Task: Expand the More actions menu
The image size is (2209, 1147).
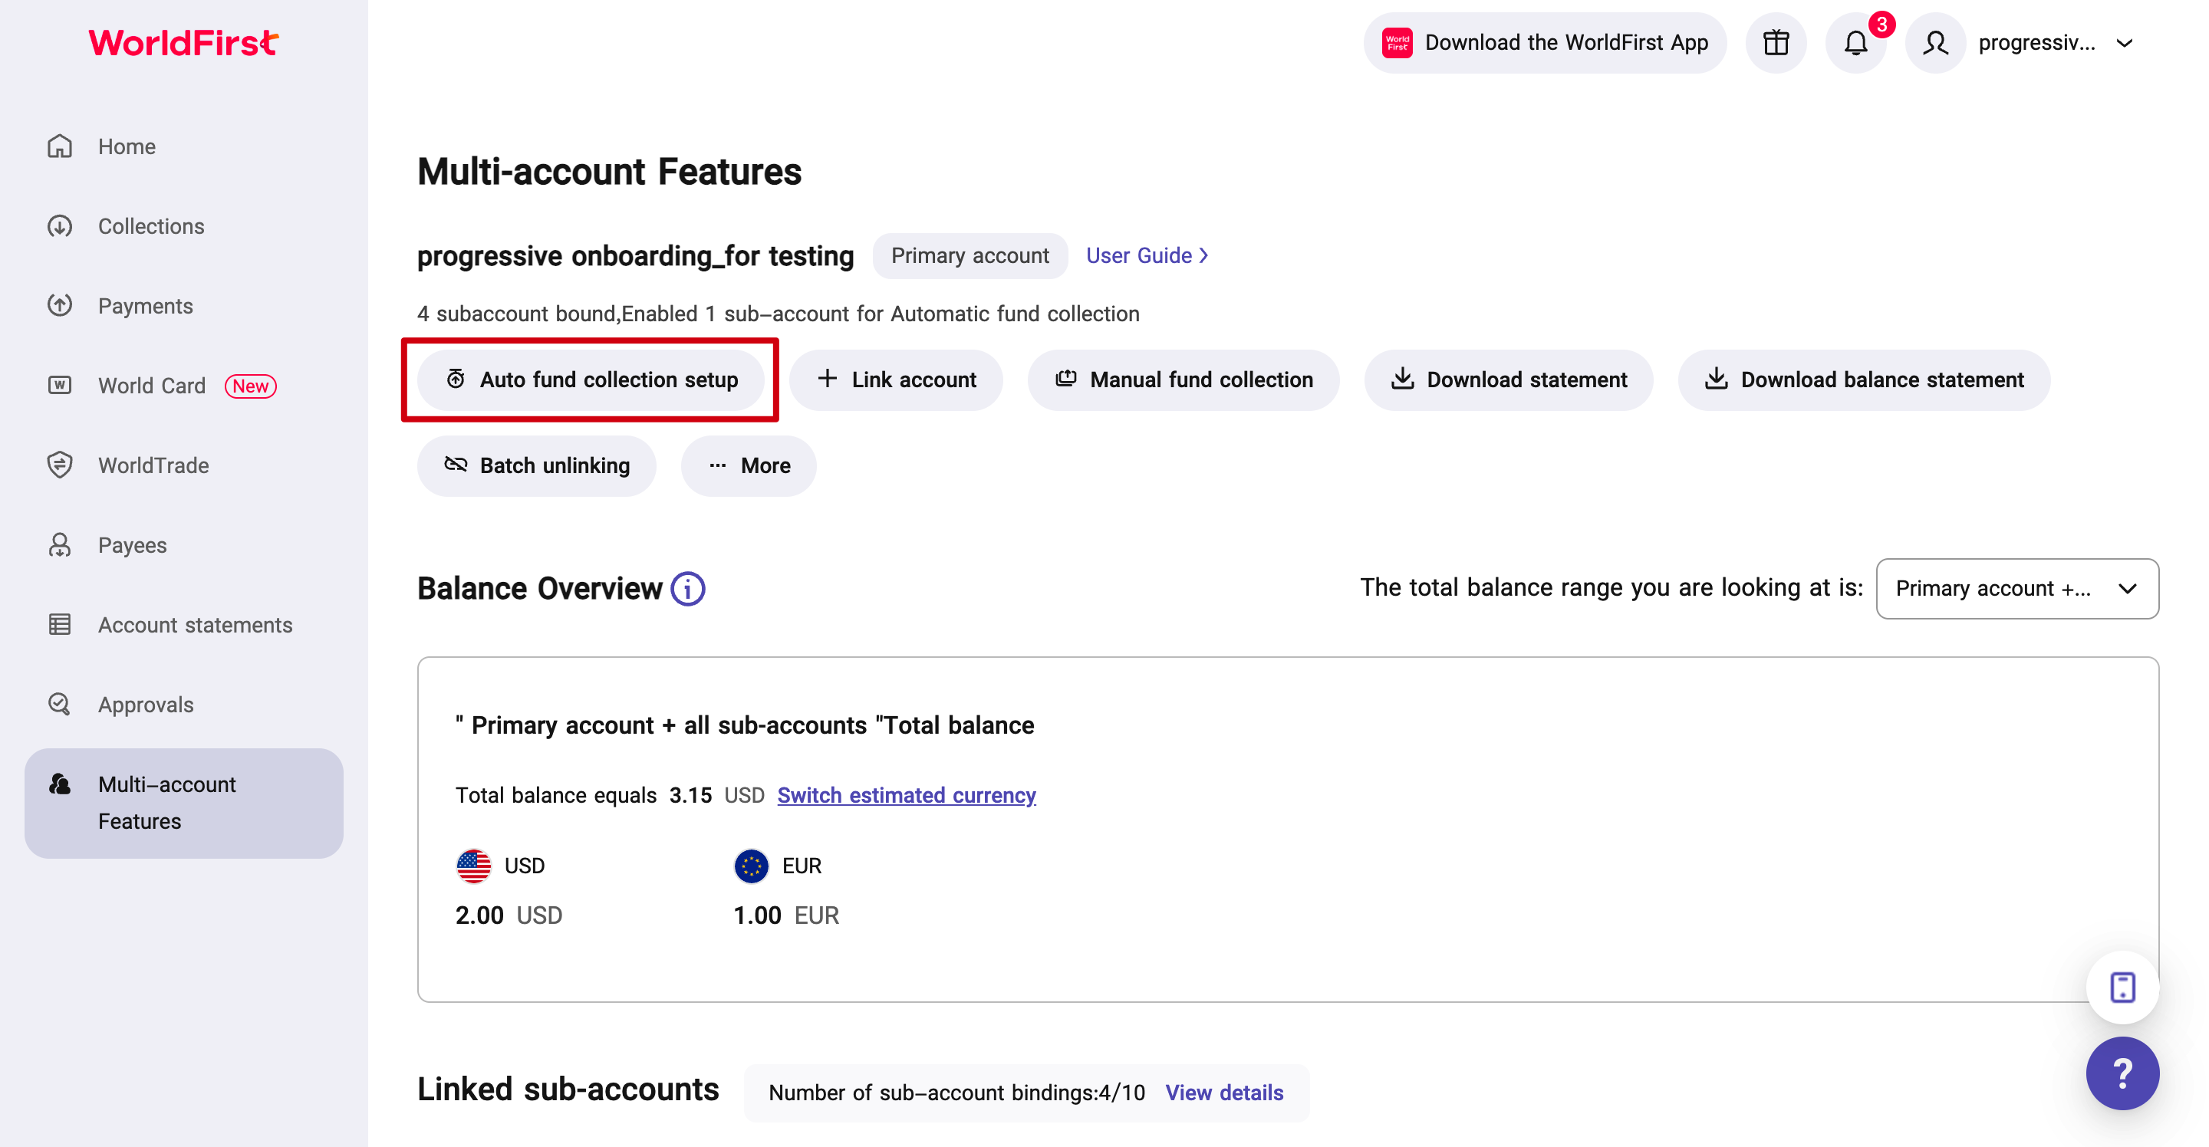Action: [x=749, y=465]
